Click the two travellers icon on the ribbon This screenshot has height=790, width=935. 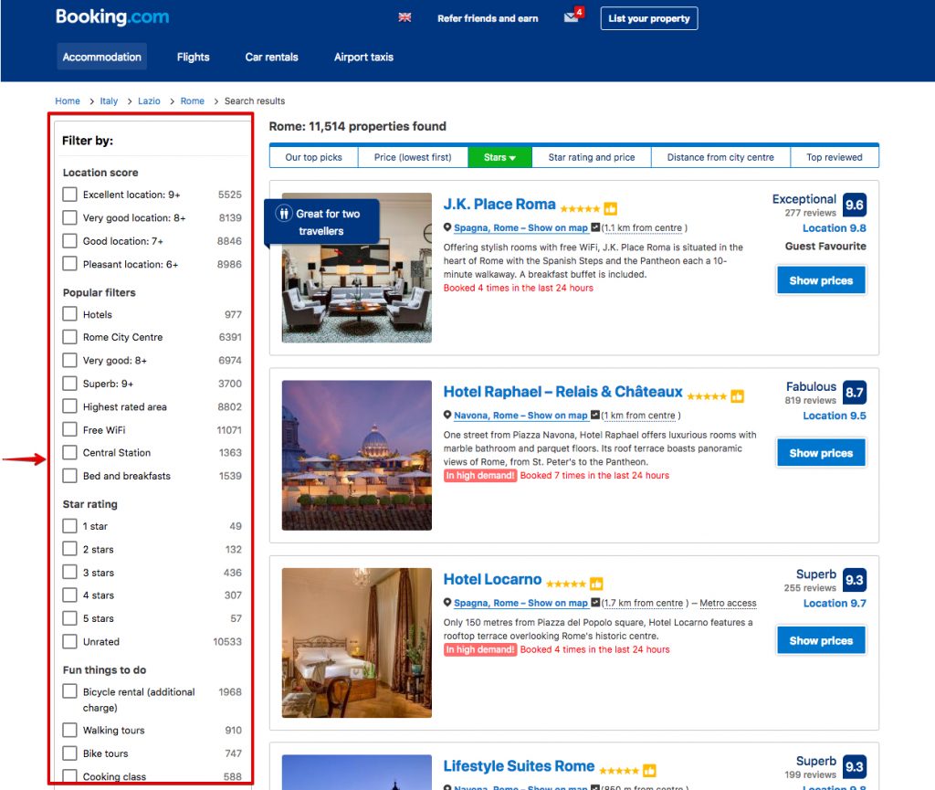coord(284,214)
